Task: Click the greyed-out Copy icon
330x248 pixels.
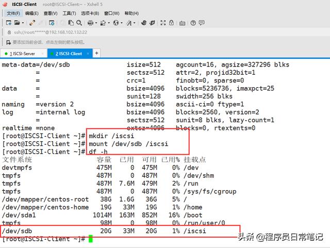Action: (62, 23)
